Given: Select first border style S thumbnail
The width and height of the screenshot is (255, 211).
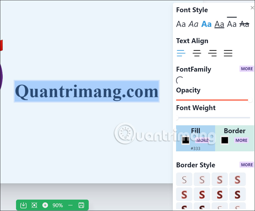Looking at the screenshot, I should [x=184, y=179].
